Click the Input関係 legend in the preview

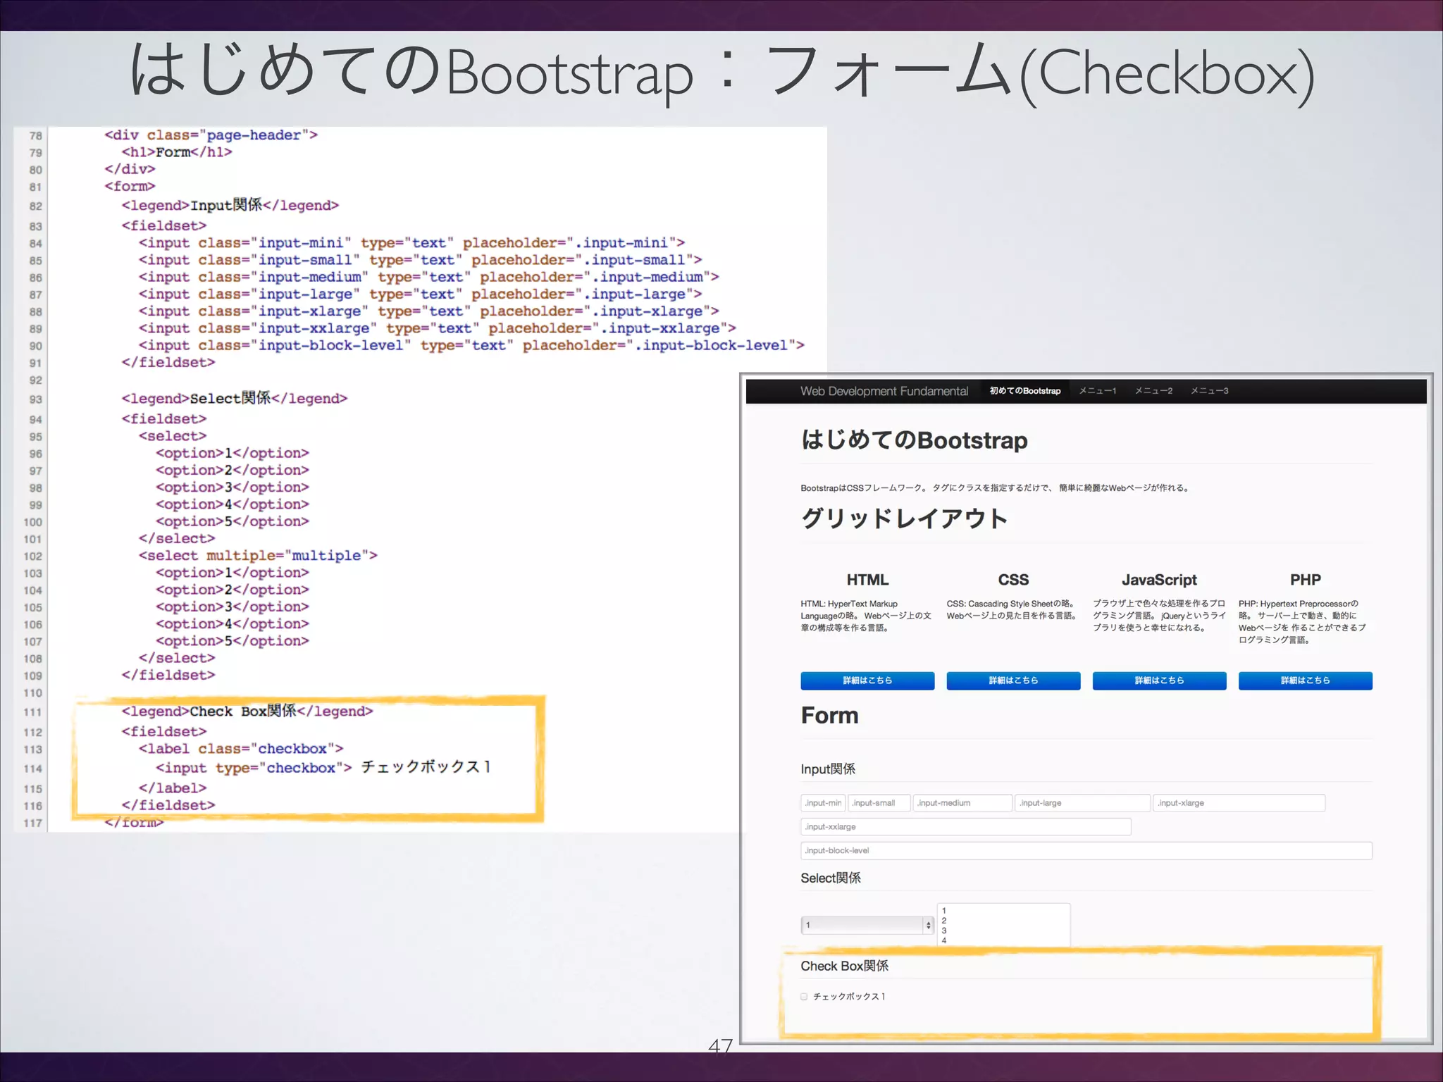828,769
